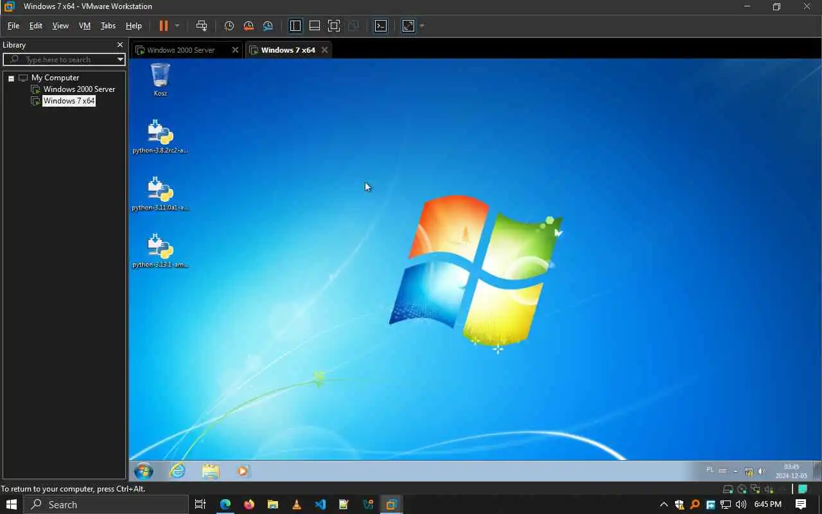
Task: Open the guest volume control
Action: (x=762, y=471)
